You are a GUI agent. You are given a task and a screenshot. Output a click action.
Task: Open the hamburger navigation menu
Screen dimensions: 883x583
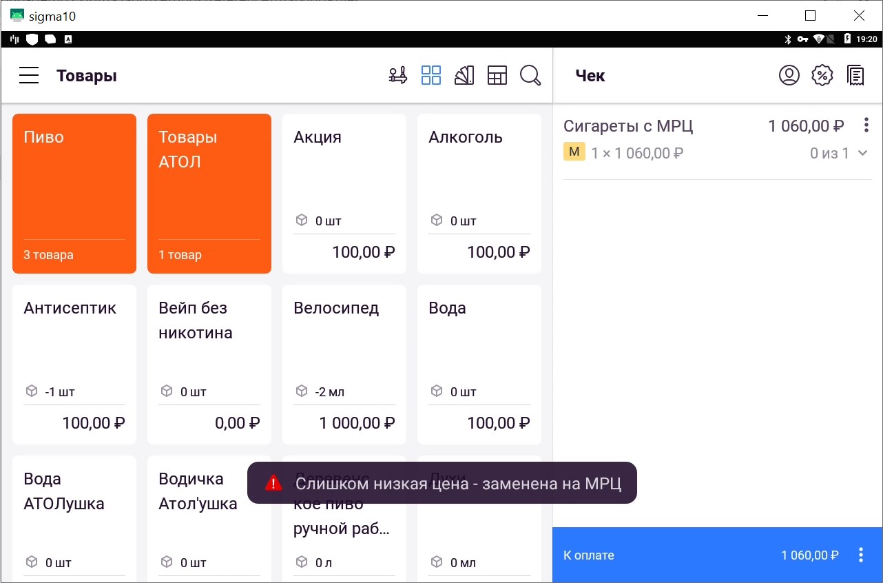click(29, 75)
